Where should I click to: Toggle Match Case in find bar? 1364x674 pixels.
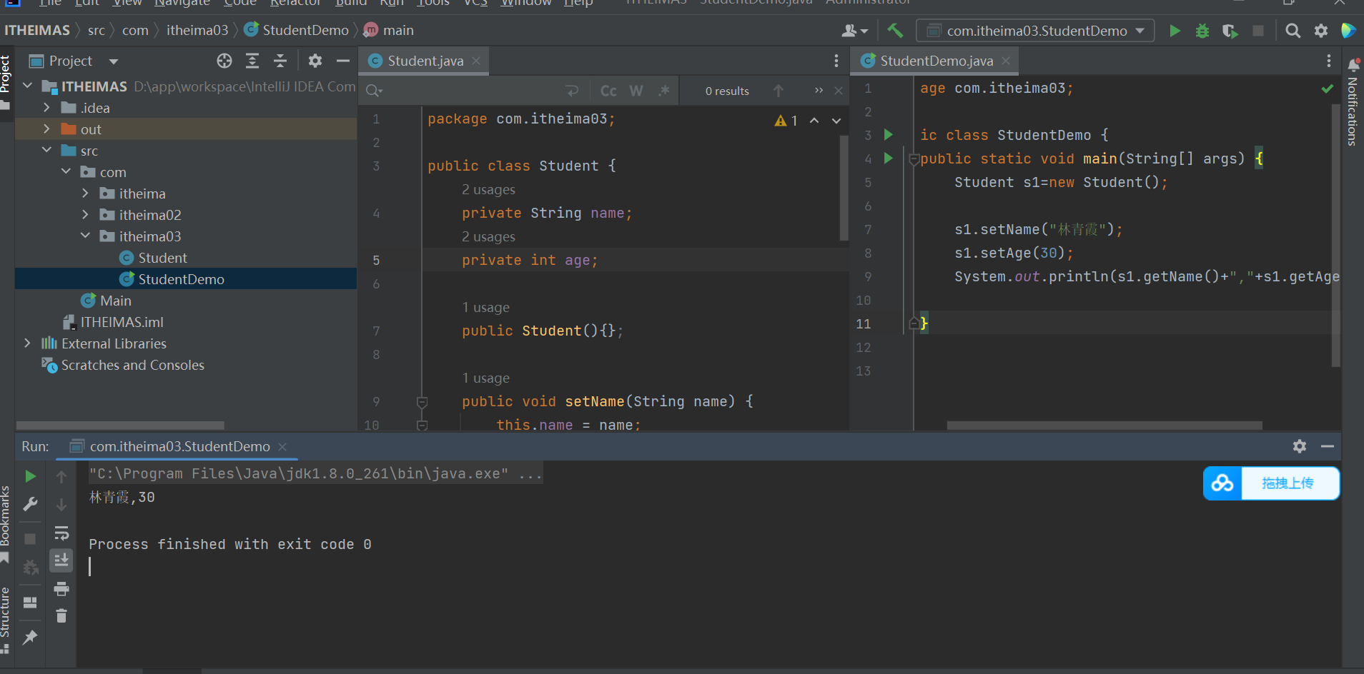608,91
